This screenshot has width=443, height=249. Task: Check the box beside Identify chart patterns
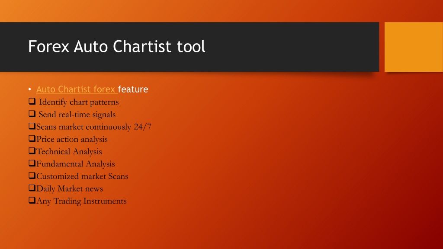[32, 101]
